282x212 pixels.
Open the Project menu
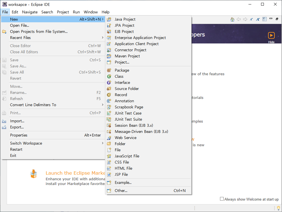(63, 12)
